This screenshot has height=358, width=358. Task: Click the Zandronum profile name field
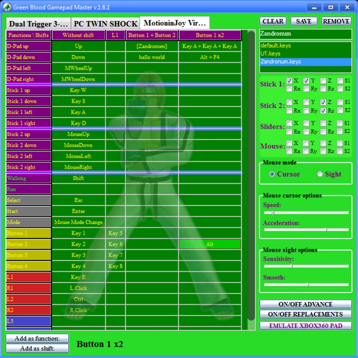coord(306,34)
